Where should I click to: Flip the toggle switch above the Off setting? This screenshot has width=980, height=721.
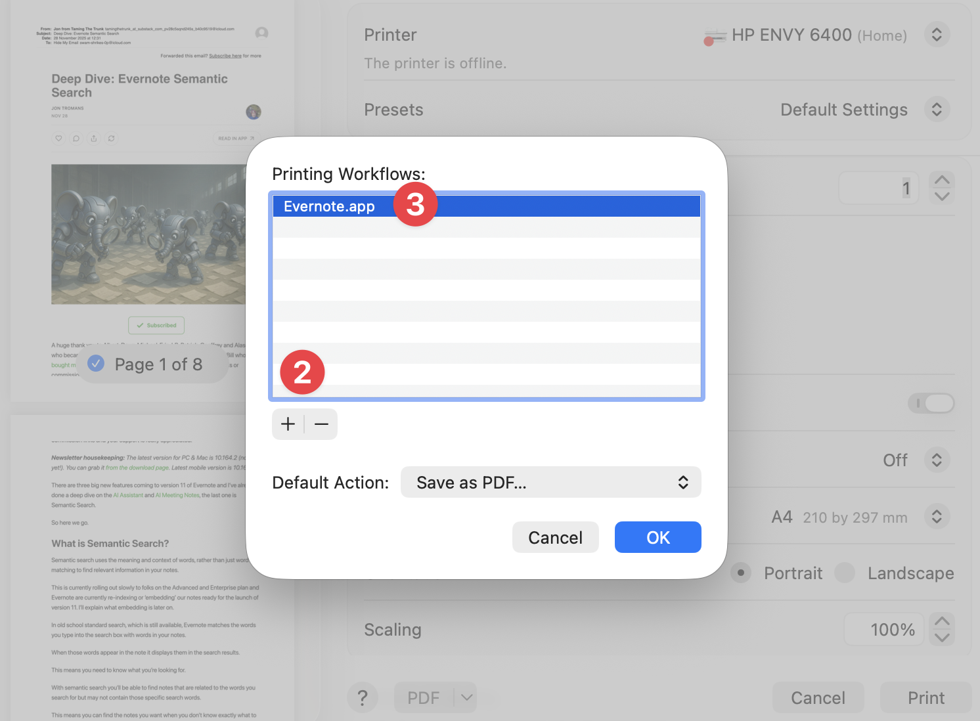tap(931, 403)
